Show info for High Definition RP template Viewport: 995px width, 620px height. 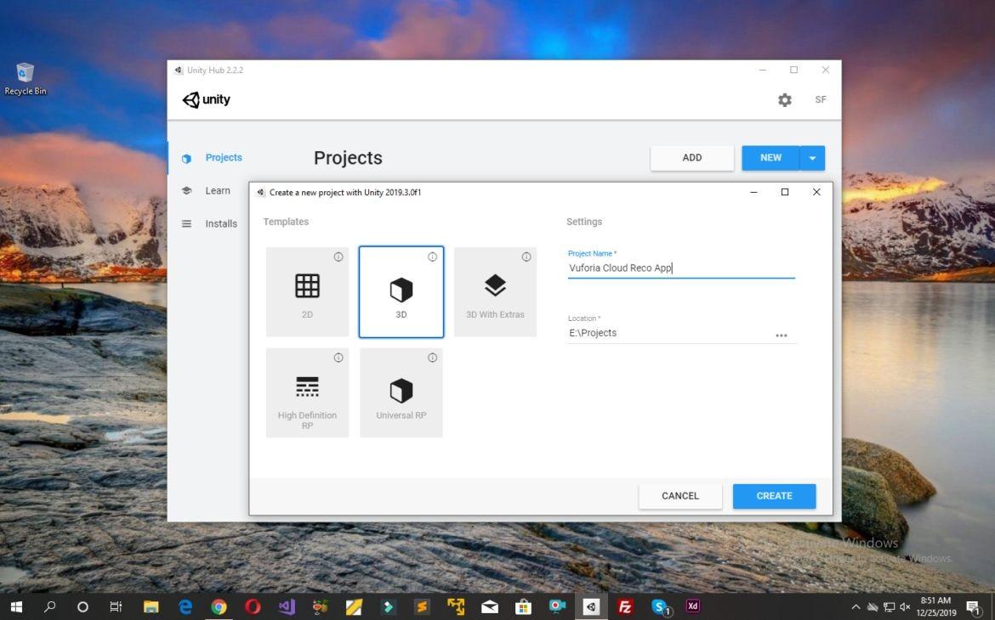(338, 358)
